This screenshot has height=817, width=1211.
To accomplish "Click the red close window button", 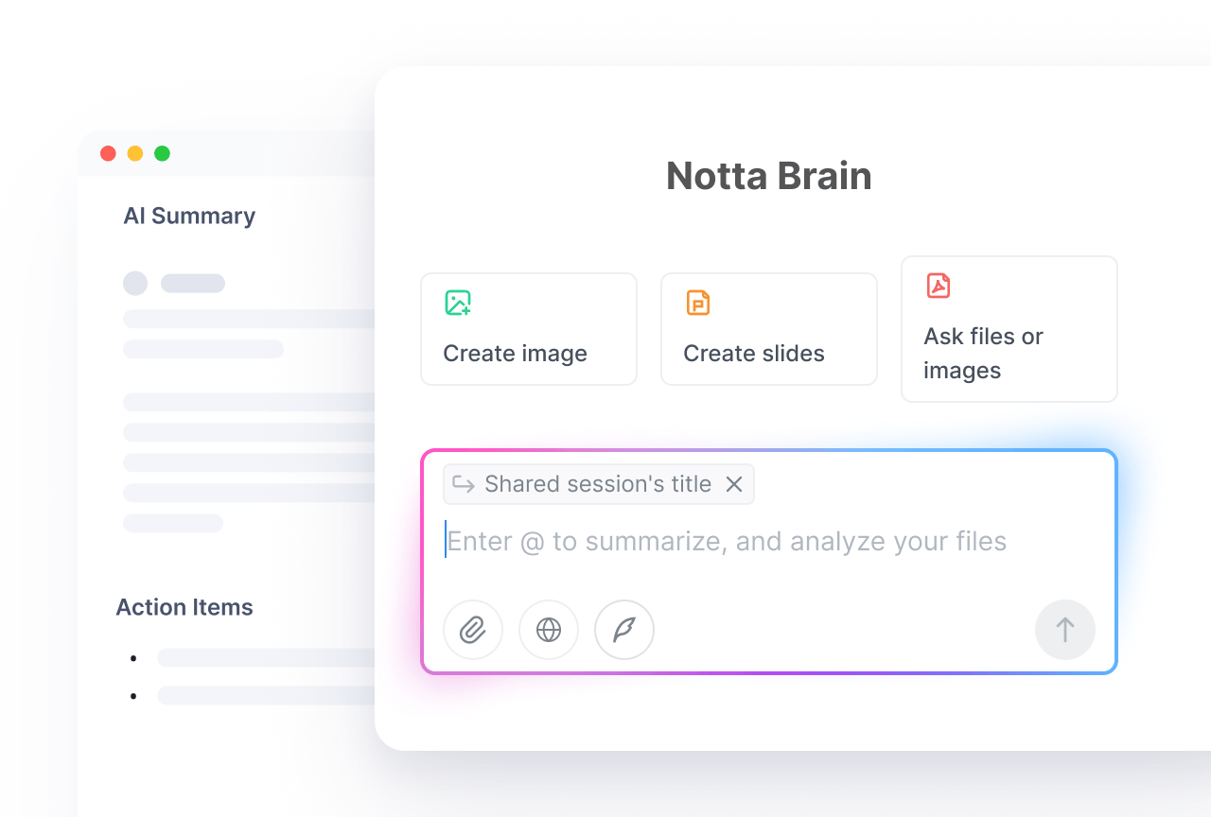I will pyautogui.click(x=108, y=153).
